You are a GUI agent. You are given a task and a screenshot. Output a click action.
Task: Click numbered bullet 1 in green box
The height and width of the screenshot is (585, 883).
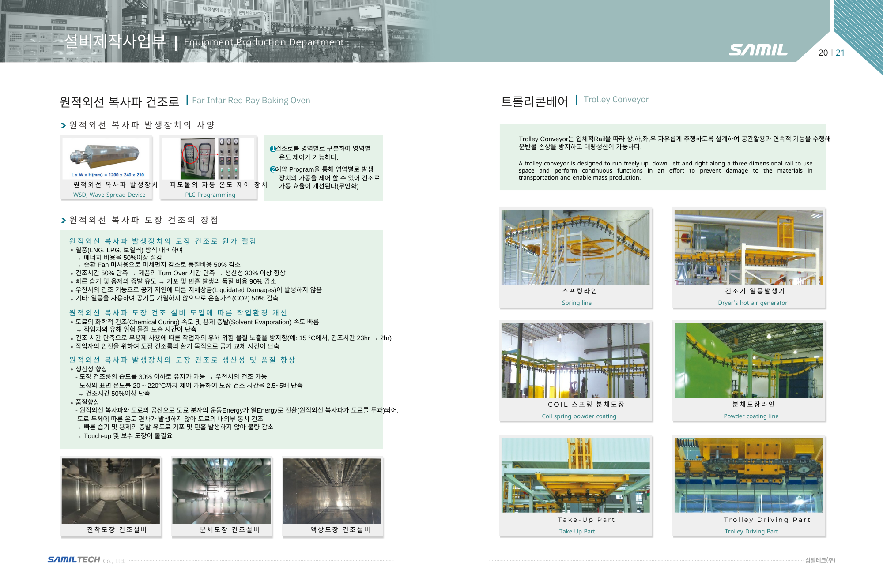[x=273, y=149]
